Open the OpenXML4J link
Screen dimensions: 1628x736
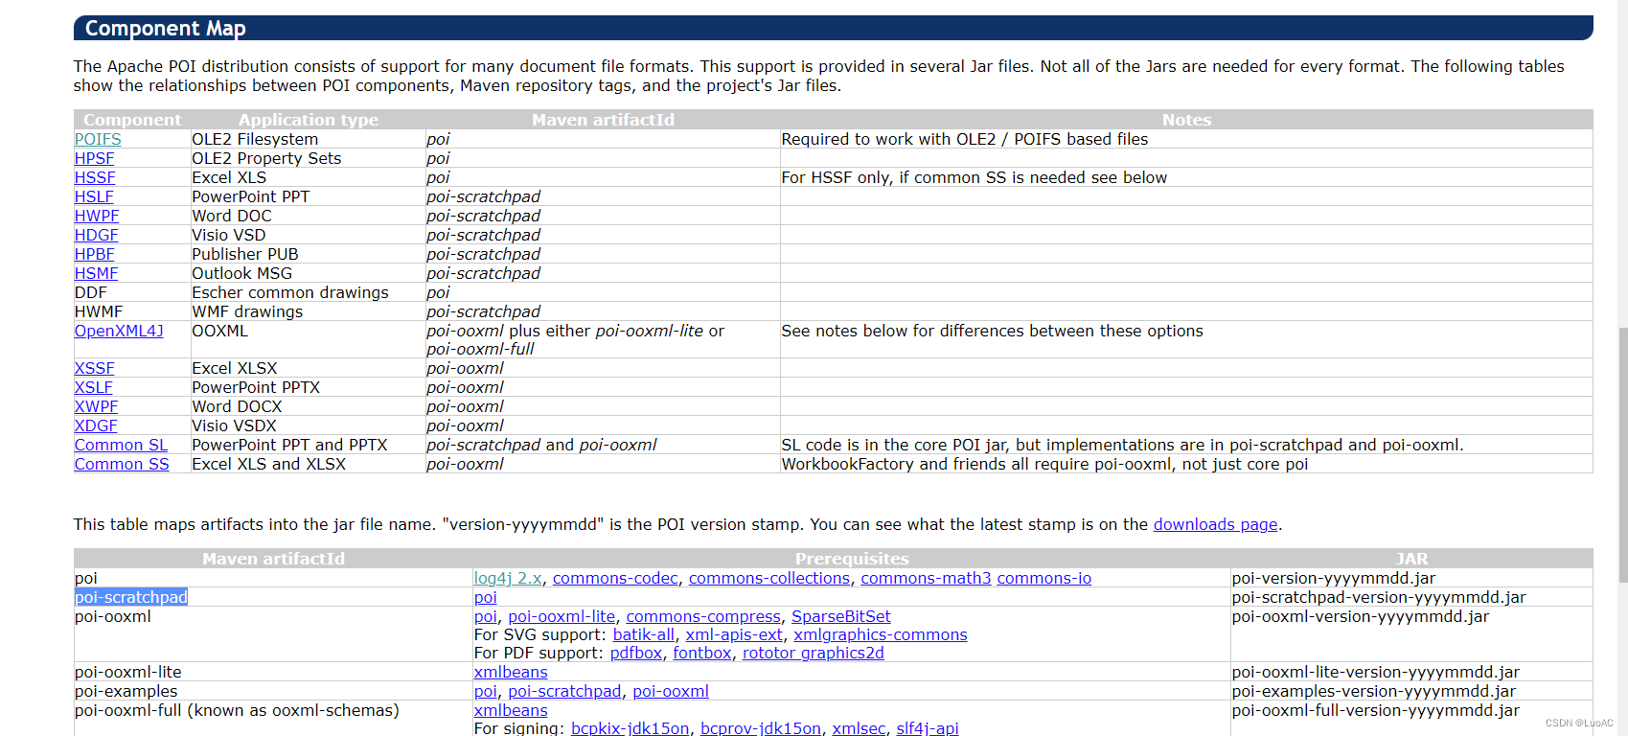[119, 331]
